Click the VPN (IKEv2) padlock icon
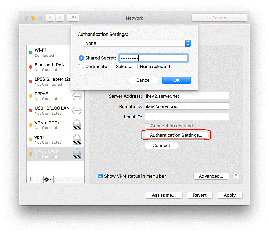The width and height of the screenshot is (269, 233). (x=77, y=154)
